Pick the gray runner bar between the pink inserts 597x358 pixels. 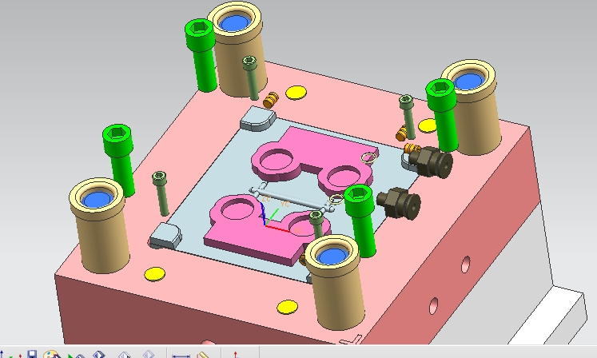pyautogui.click(x=292, y=198)
